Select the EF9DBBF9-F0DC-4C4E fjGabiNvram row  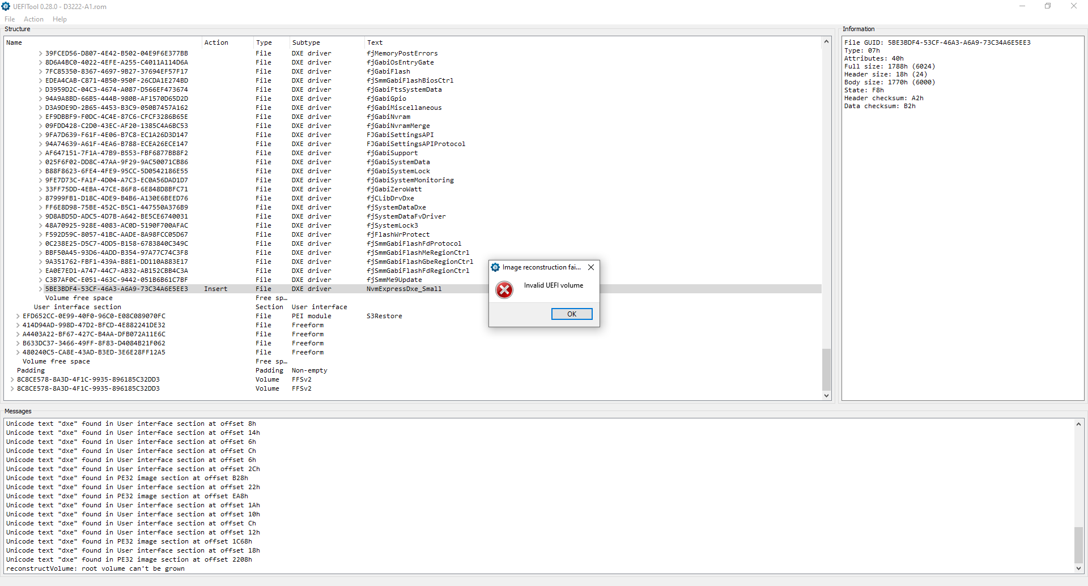click(413, 117)
